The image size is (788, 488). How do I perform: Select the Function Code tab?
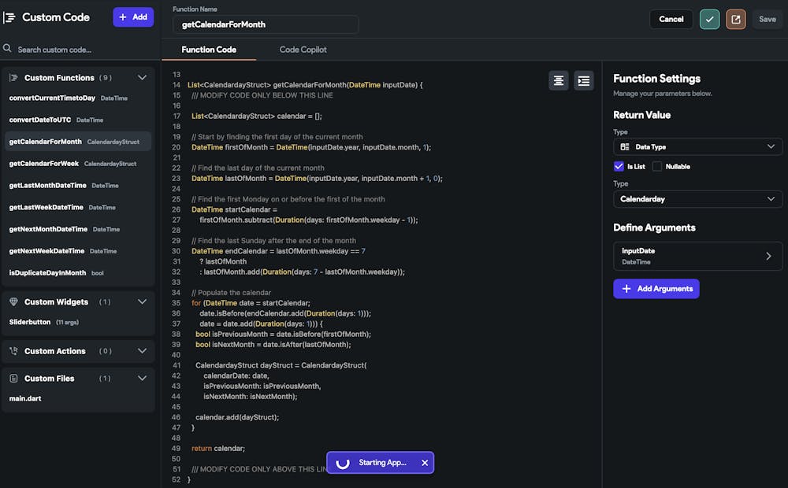coord(209,50)
